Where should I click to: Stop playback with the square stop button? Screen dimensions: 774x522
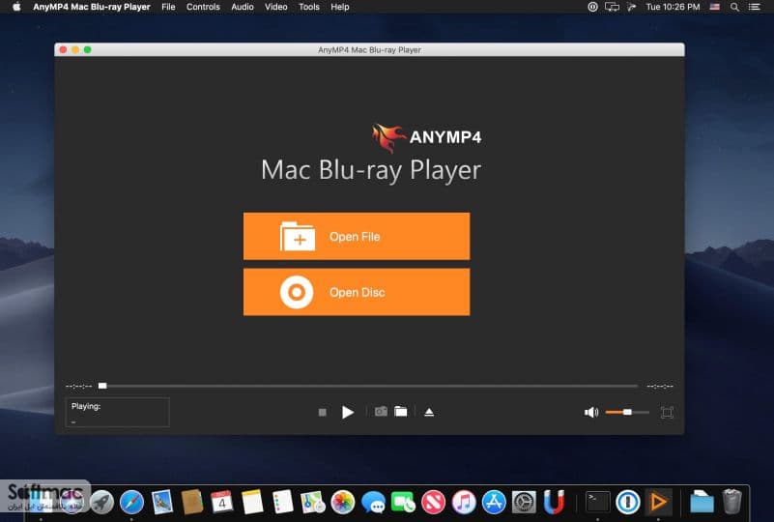(323, 412)
